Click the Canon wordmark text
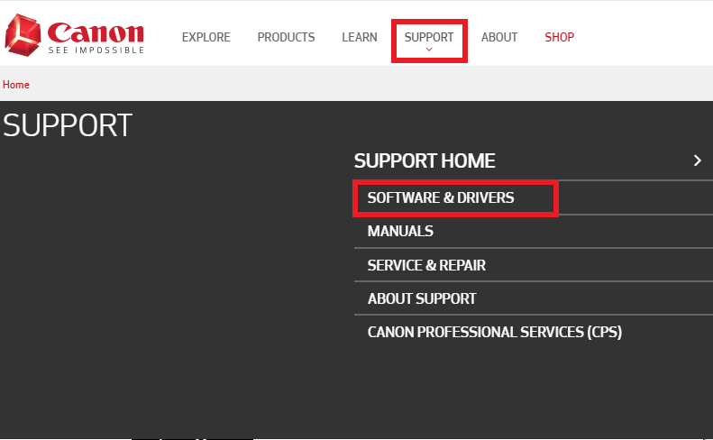Image resolution: width=713 pixels, height=440 pixels. 95,32
